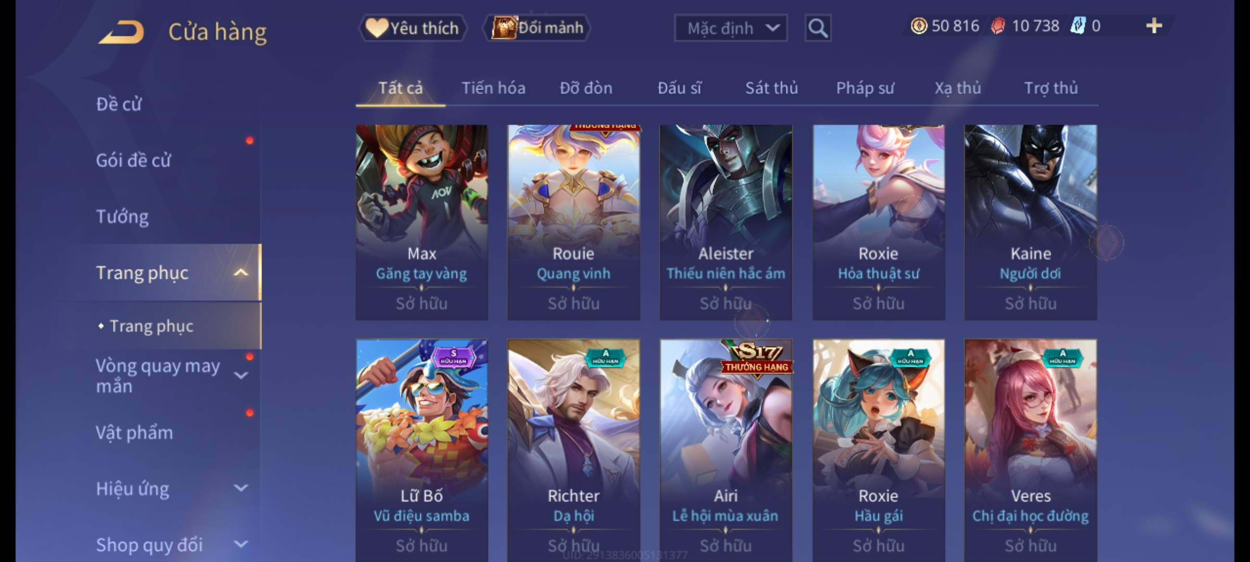The image size is (1250, 562).
Task: Open Yêu thích heart favorites
Action: pyautogui.click(x=413, y=28)
